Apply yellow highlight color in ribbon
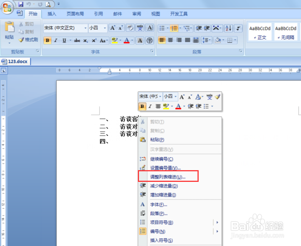The image size is (301, 246). 114,40
